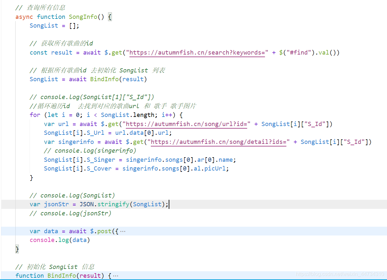Click the 'async' keyword
Image resolution: width=387 pixels, height=280 pixels.
24,17
